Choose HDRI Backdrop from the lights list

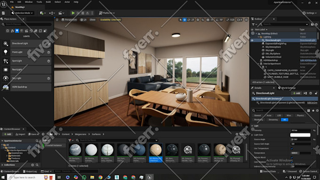pyautogui.click(x=26, y=87)
